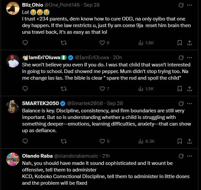Reply to Bliz_Ohio's tweet
The height and width of the screenshot is (190, 201).
tap(25, 43)
